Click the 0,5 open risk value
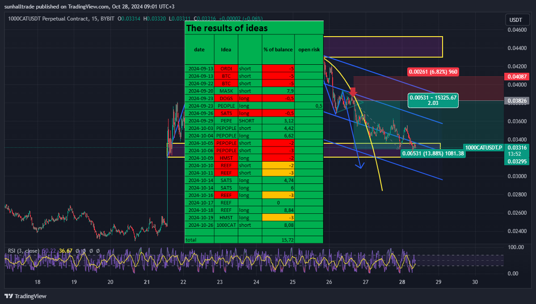The image size is (536, 304). pyautogui.click(x=319, y=106)
